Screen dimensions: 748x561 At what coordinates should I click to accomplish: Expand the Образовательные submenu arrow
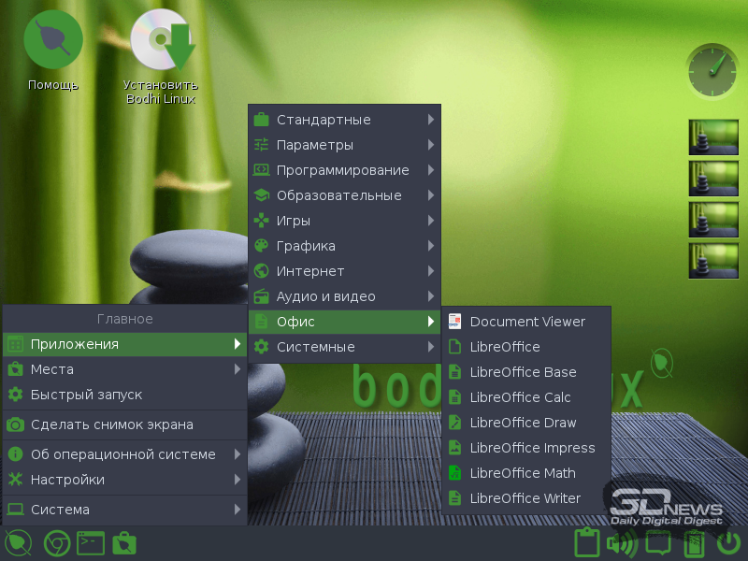[431, 195]
